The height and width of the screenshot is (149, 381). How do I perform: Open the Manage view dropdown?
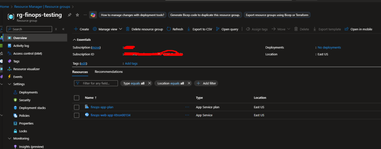[107, 29]
